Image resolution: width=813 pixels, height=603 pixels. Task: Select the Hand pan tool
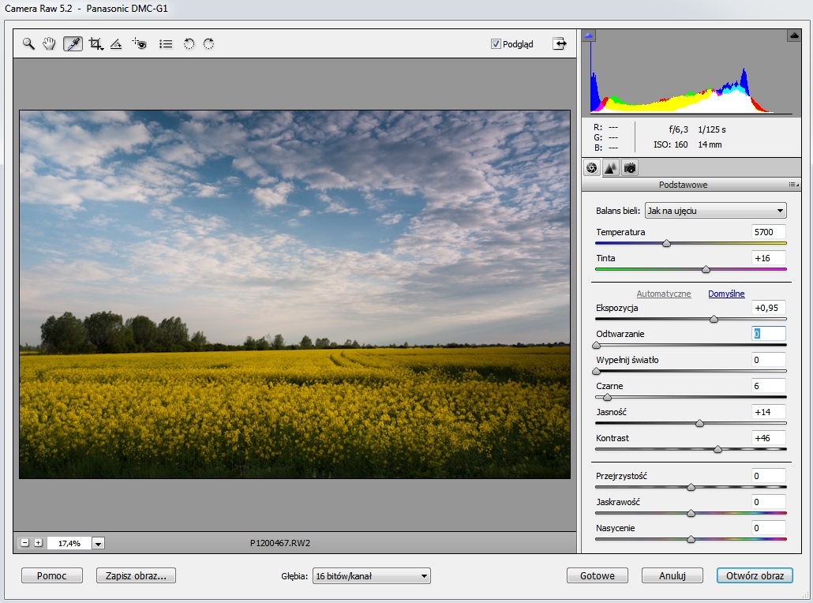pyautogui.click(x=49, y=44)
